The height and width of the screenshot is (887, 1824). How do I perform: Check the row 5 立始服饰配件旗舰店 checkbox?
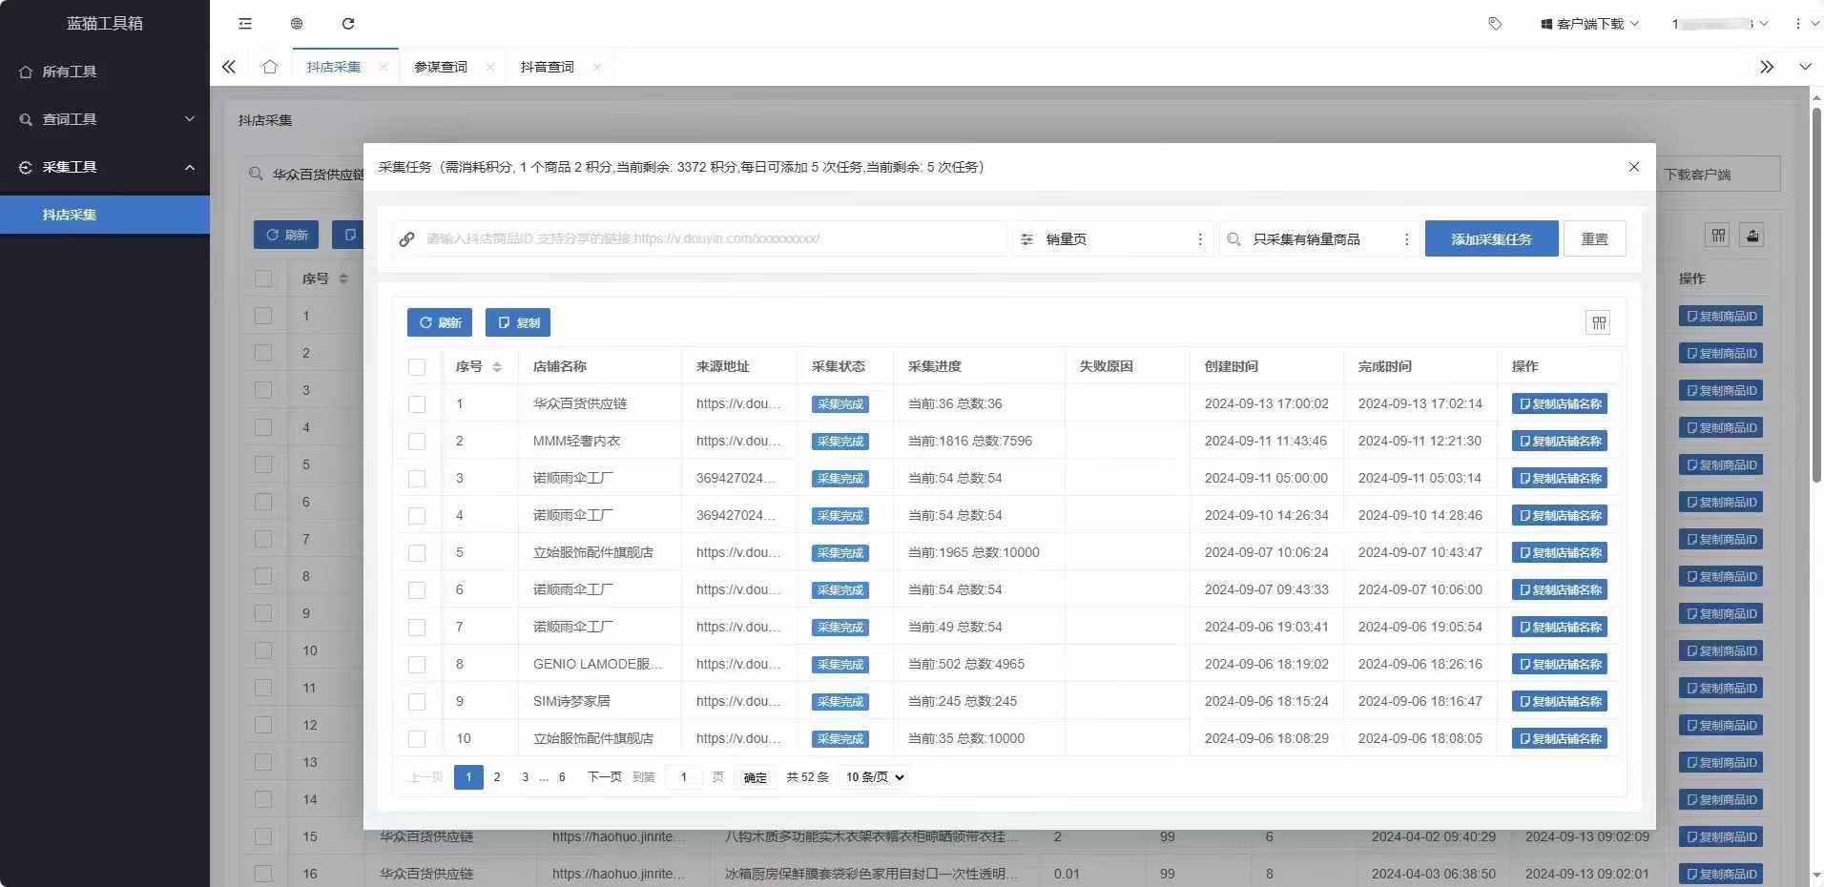pos(417,553)
